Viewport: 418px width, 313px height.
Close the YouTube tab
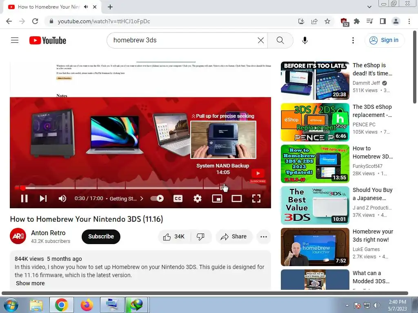click(x=95, y=7)
